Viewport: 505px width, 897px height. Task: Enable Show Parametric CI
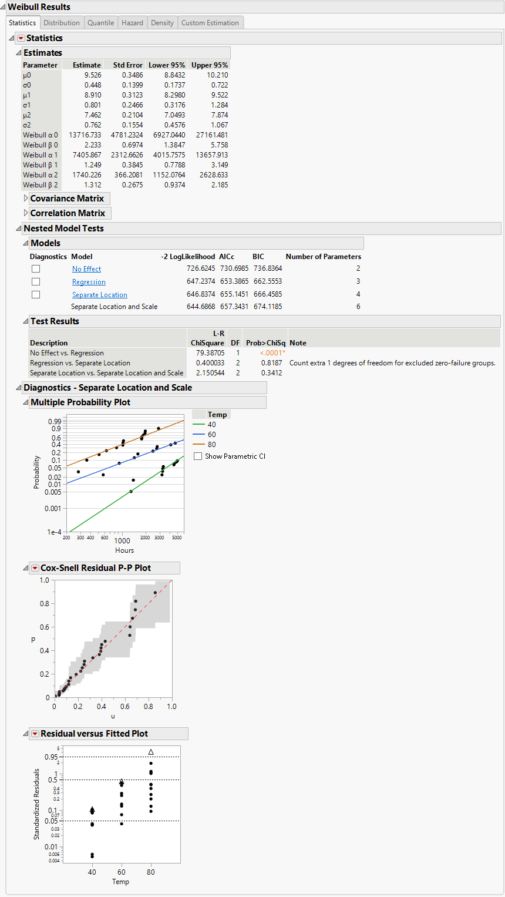point(198,455)
